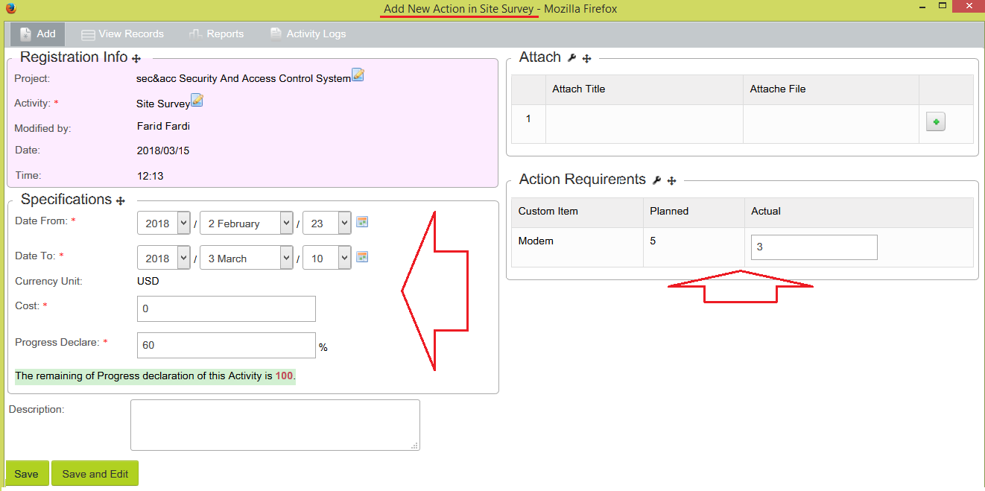
Task: Click the Cost input field
Action: 227,308
